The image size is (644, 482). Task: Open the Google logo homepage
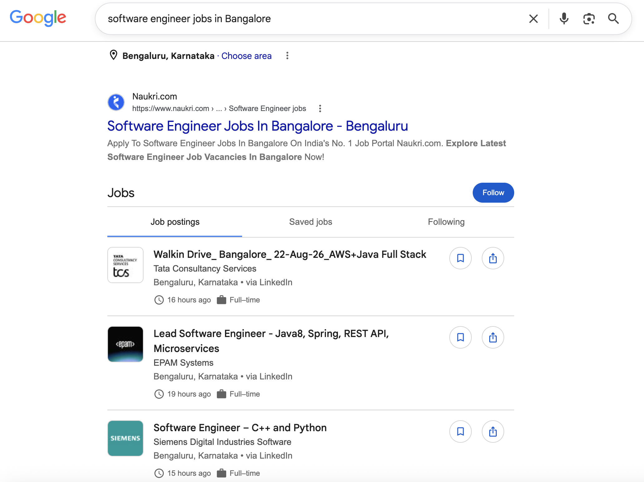pyautogui.click(x=38, y=18)
